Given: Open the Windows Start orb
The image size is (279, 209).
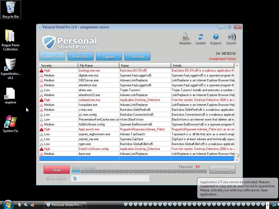Looking at the screenshot, I should pos(8,204).
